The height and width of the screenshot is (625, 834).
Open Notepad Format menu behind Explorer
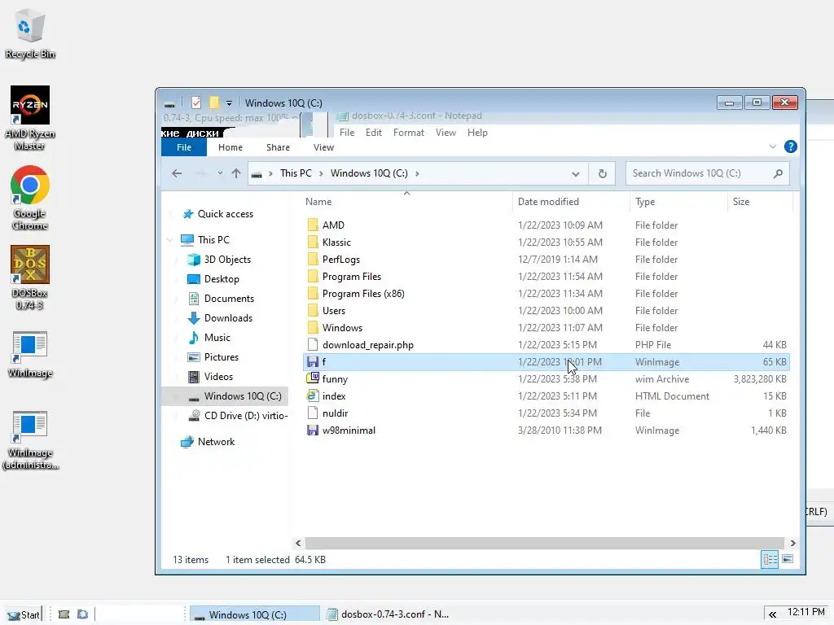409,133
